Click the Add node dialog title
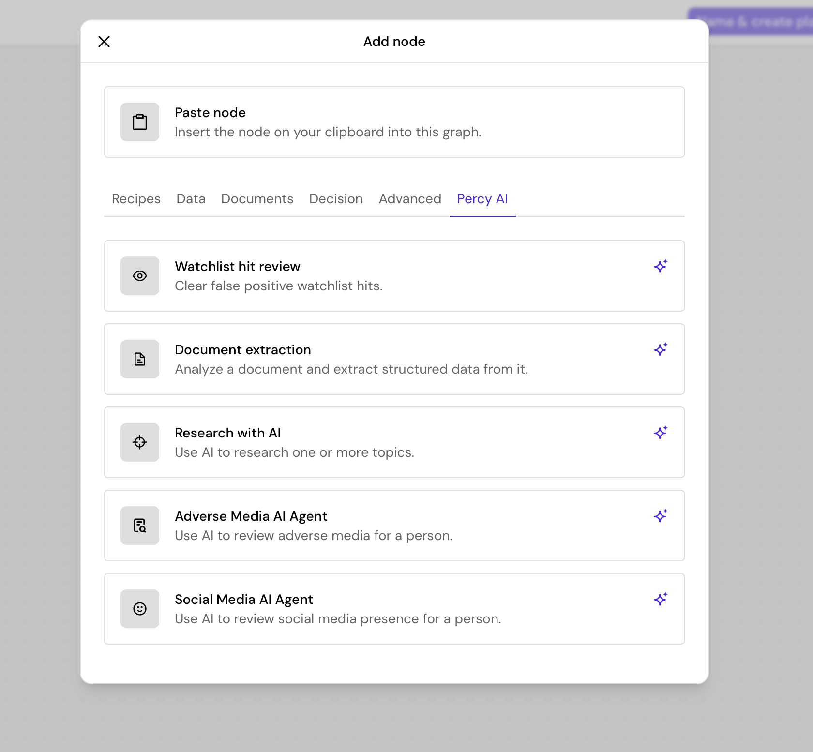 pyautogui.click(x=394, y=42)
